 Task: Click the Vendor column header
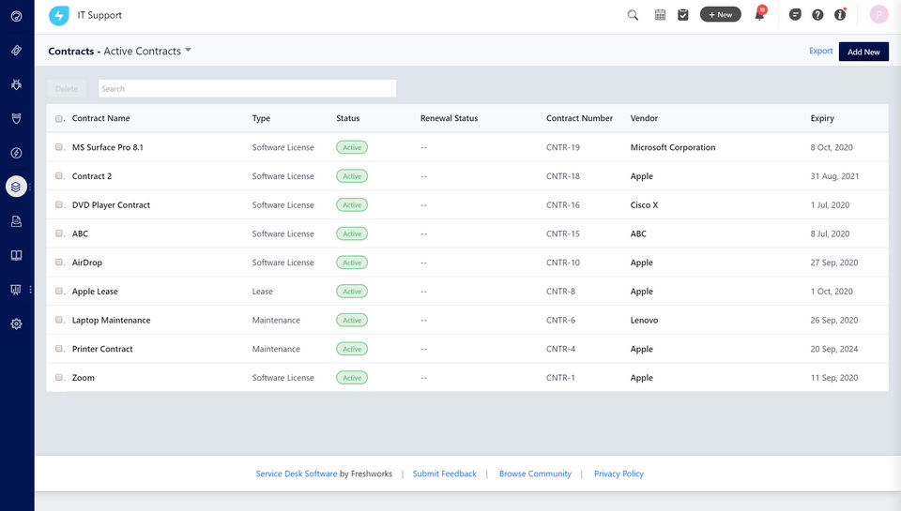[x=644, y=118]
